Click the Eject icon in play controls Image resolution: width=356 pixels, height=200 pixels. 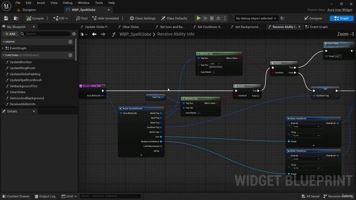(x=218, y=18)
